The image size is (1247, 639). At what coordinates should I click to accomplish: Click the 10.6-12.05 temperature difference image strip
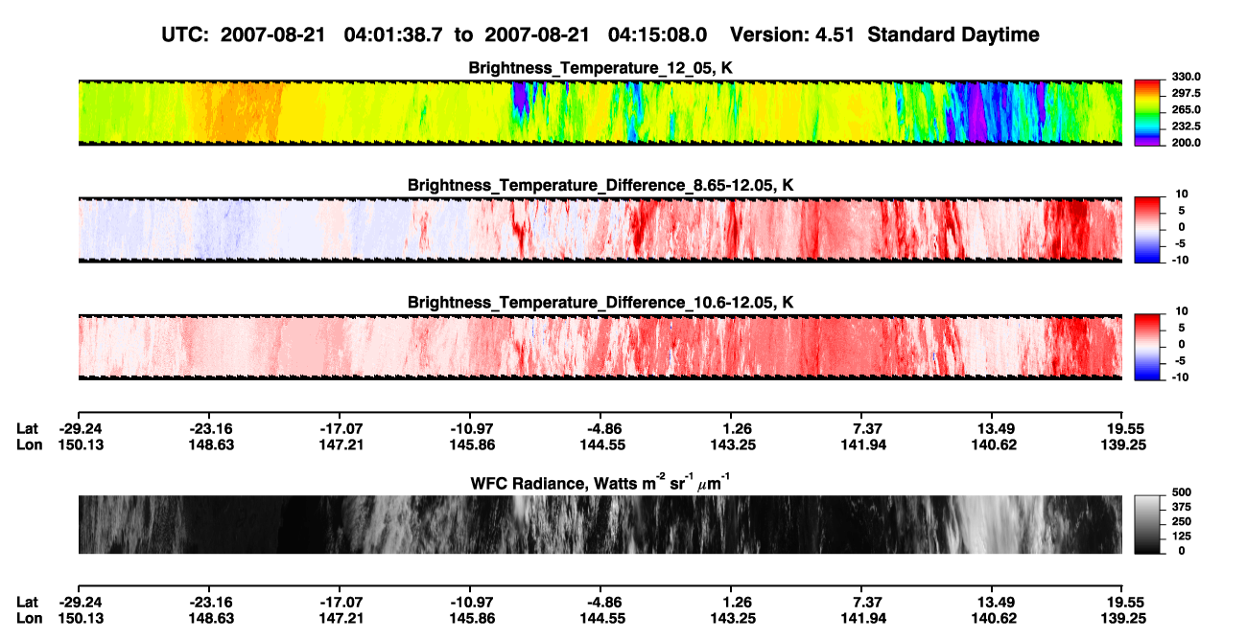pyautogui.click(x=600, y=347)
